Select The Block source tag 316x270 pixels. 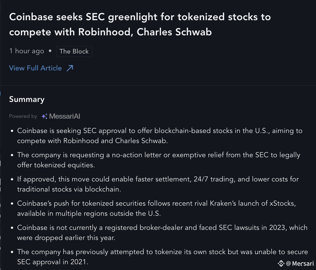tap(74, 51)
